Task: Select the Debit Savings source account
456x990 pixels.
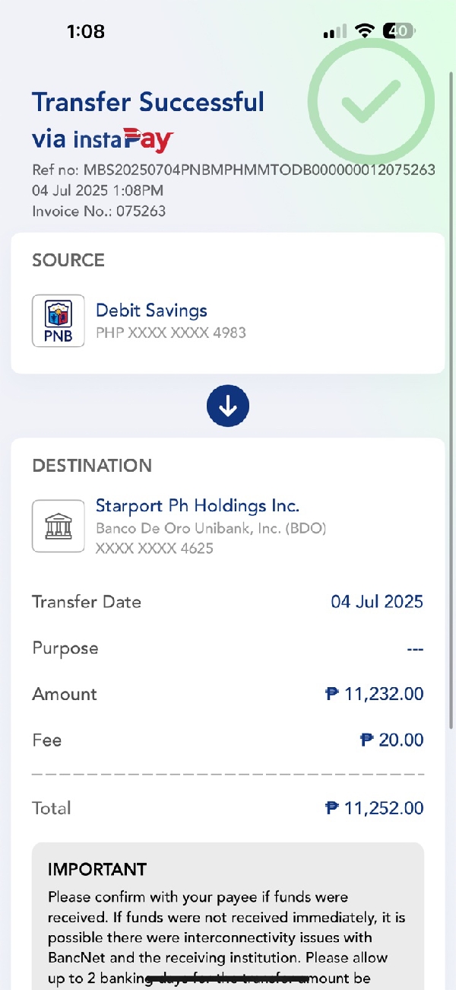Action: pyautogui.click(x=151, y=310)
